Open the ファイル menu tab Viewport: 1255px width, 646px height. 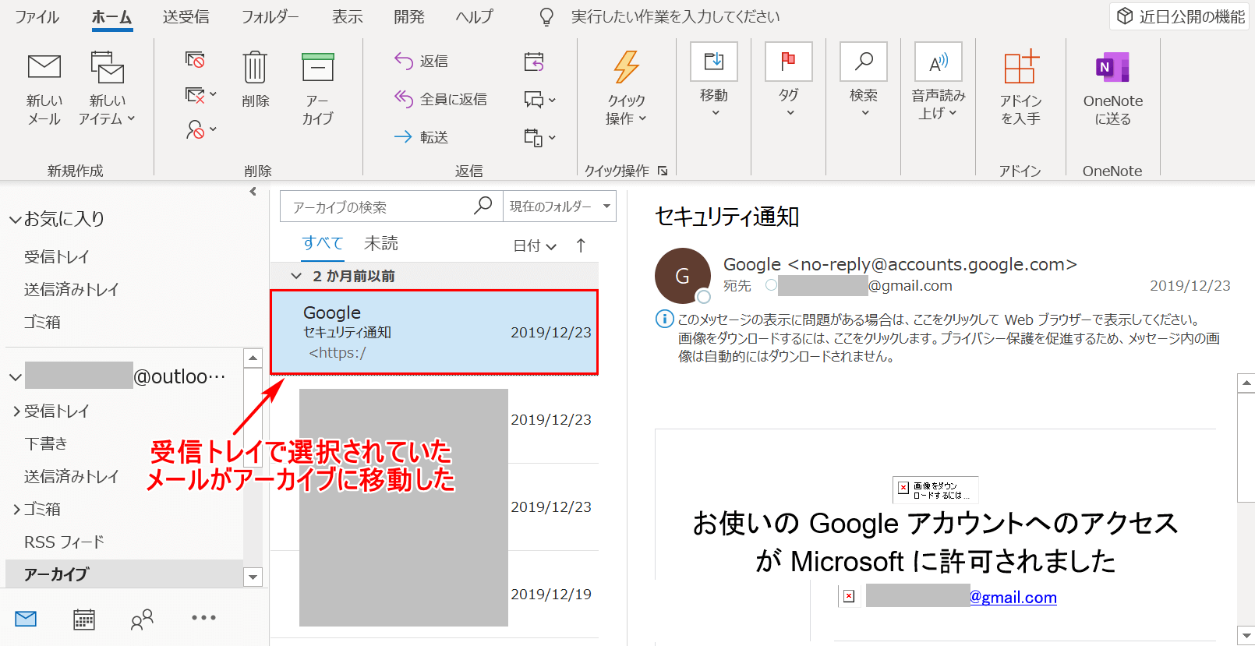click(x=37, y=16)
